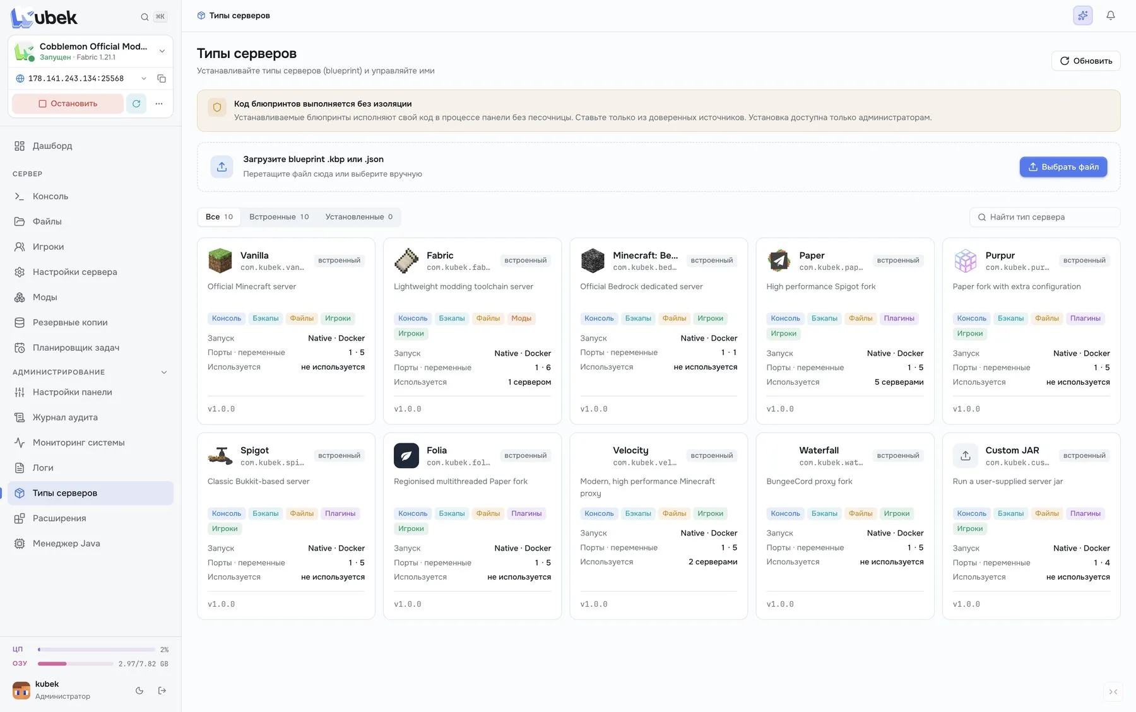This screenshot has width=1136, height=712.
Task: Click the Spigot faucet icon
Action: [220, 455]
